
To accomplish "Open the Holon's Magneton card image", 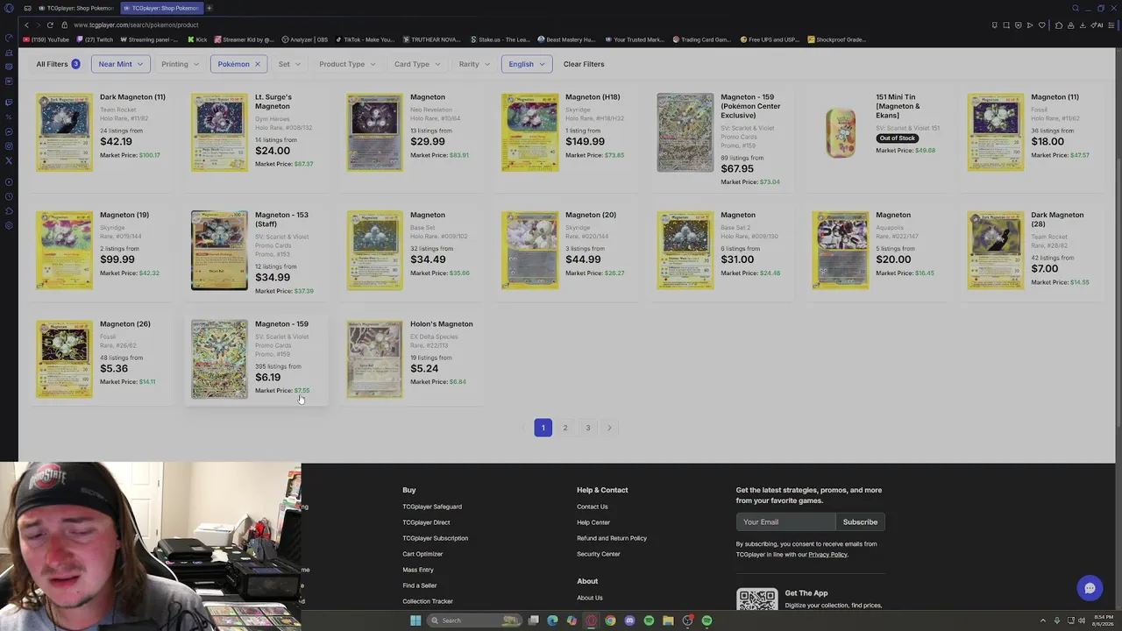I will click(x=374, y=359).
